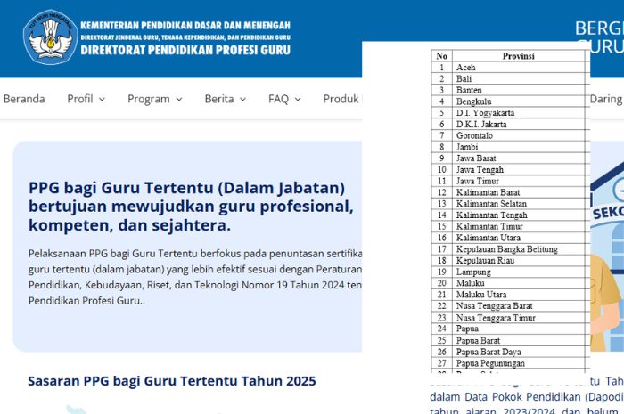Select the Kepulauan Riau table row

(508, 261)
